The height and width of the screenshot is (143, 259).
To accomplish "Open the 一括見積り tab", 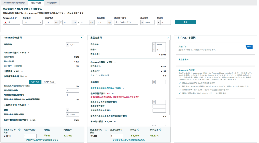I will coord(52,3).
